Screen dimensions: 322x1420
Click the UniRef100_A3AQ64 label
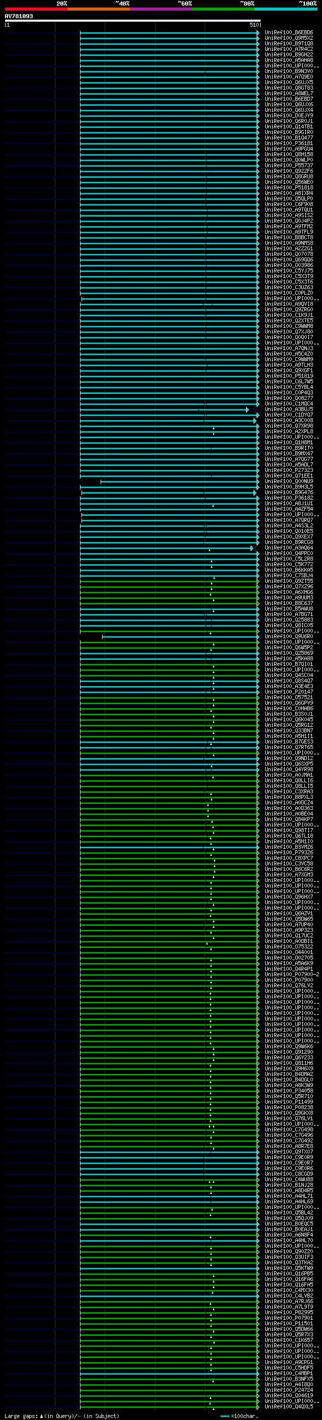click(x=288, y=548)
